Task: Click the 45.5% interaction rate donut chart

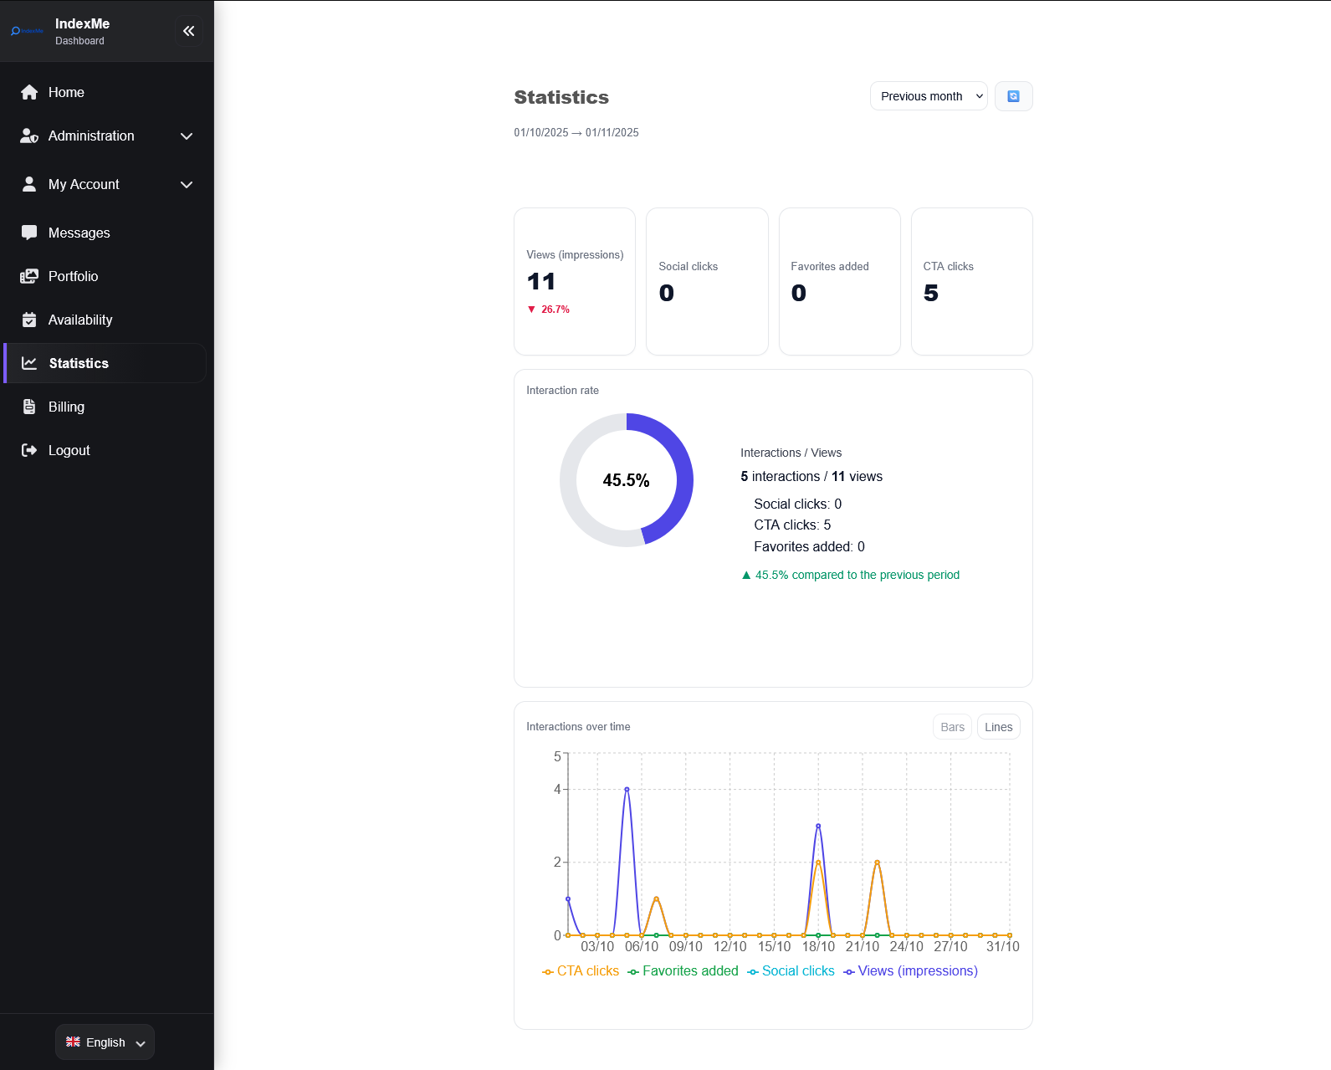Action: tap(627, 480)
